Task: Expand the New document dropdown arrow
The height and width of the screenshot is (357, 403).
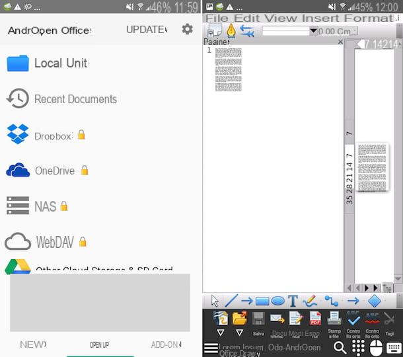Action: click(x=220, y=333)
